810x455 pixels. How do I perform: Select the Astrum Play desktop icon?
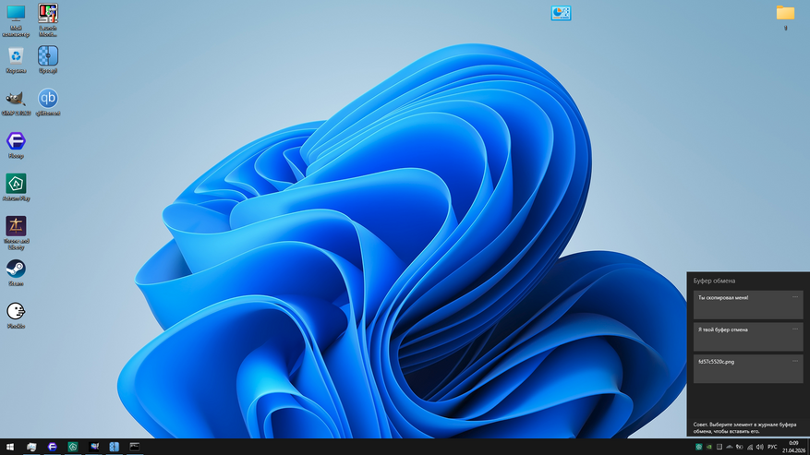(x=16, y=187)
